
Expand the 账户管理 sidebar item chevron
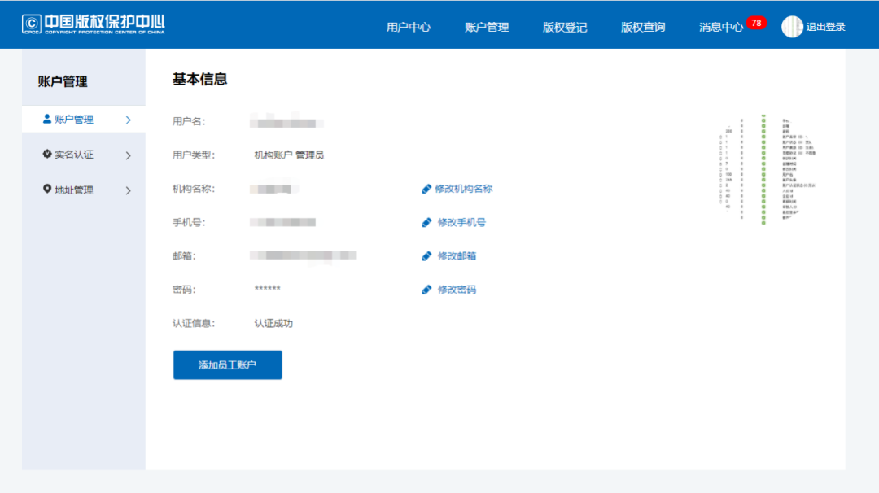pos(129,119)
